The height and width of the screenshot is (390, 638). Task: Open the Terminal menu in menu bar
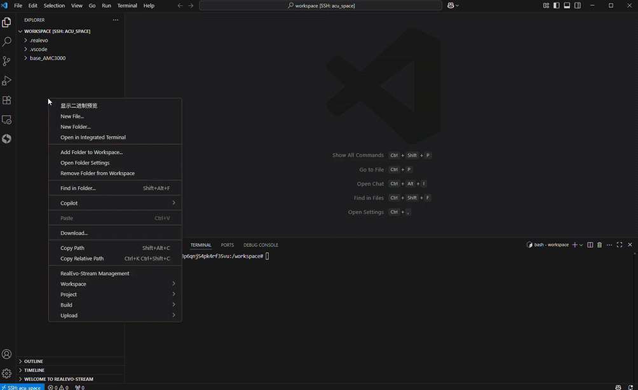click(x=127, y=6)
